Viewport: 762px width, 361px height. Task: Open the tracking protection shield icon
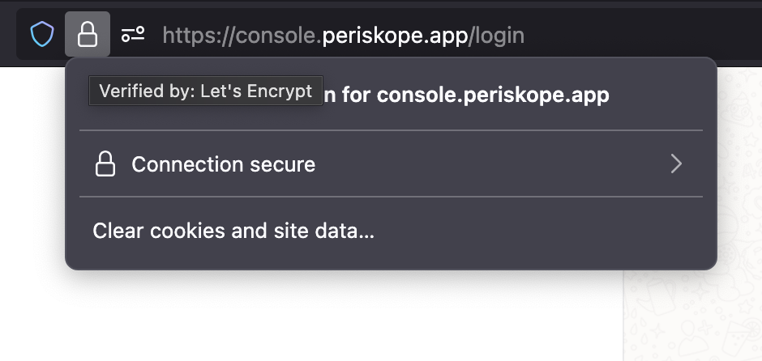(42, 35)
